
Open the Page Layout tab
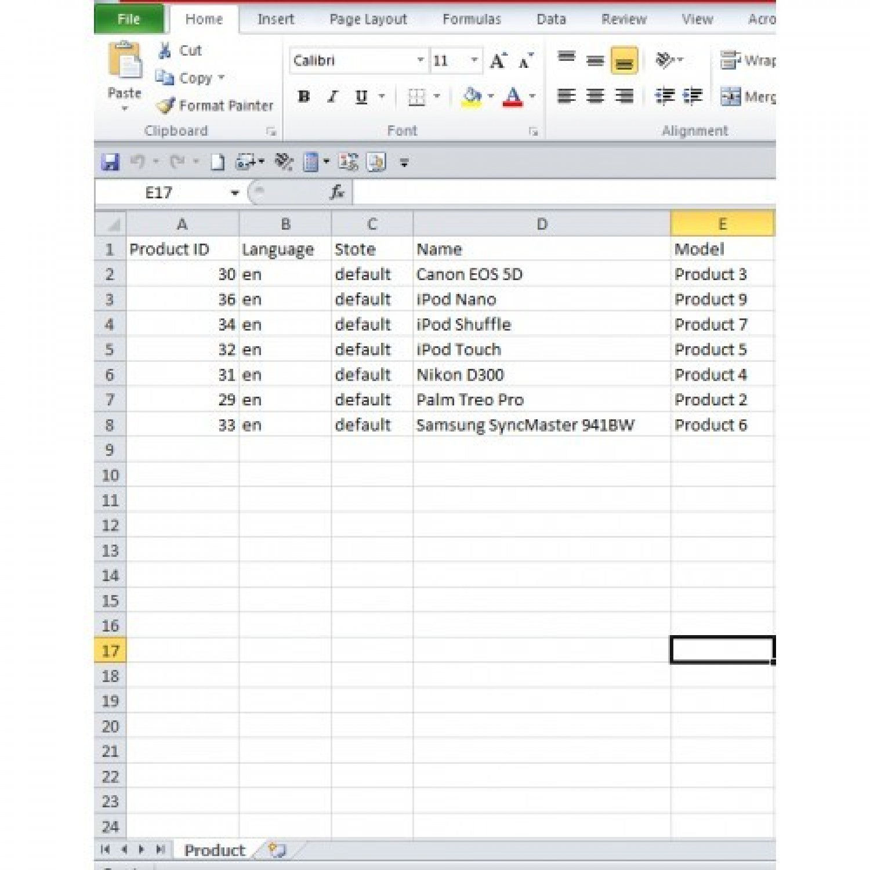click(368, 19)
